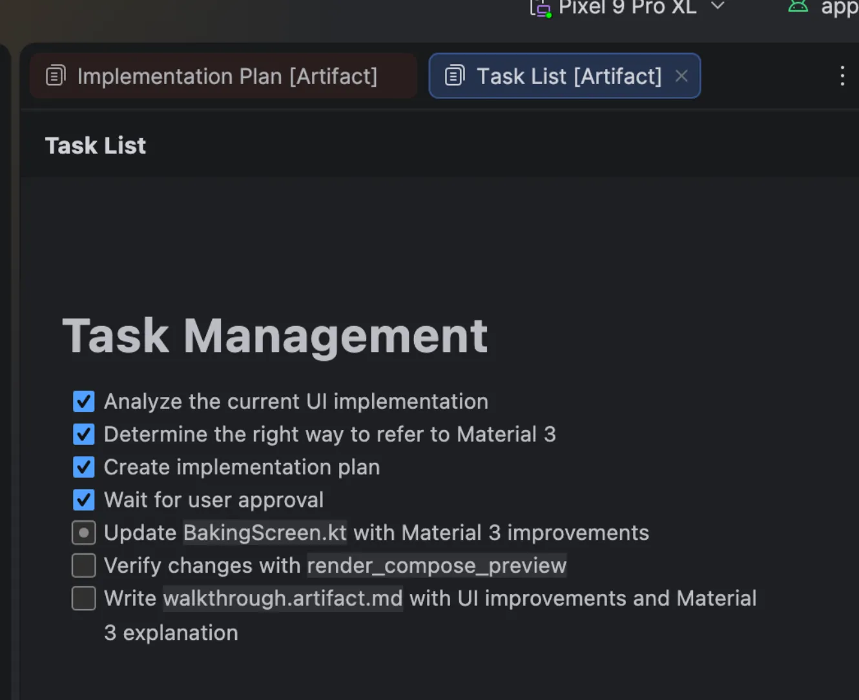Close the Task List artifact tab
This screenshot has width=859, height=700.
click(681, 76)
